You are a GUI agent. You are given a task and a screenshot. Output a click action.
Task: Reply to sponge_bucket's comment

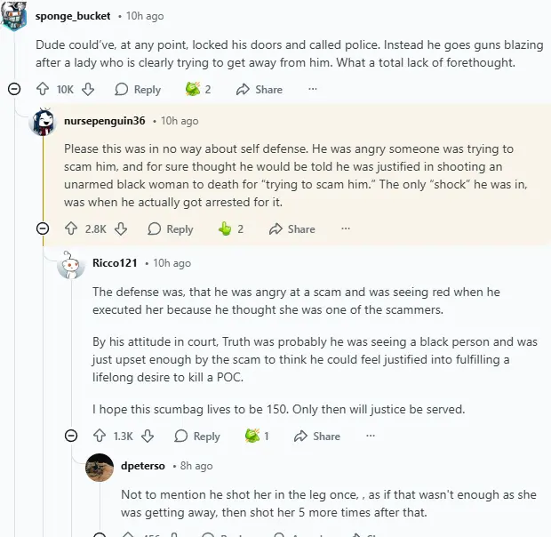[x=138, y=89]
